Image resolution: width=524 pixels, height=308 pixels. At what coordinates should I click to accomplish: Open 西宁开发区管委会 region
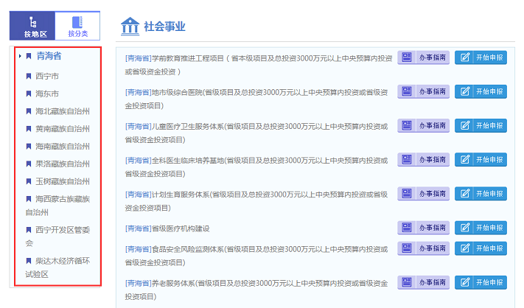click(57, 237)
